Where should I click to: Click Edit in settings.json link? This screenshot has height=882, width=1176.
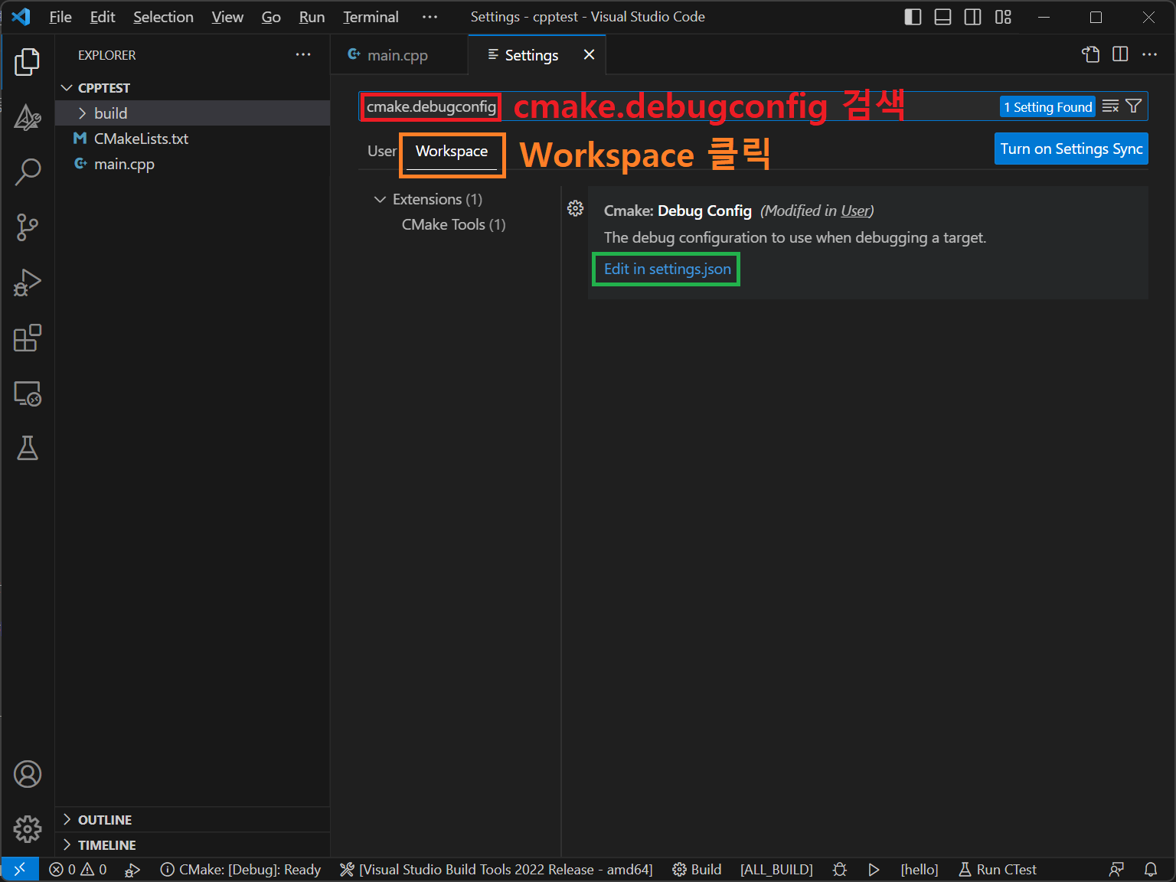(x=667, y=269)
